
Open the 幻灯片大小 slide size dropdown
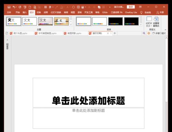coord(149,22)
